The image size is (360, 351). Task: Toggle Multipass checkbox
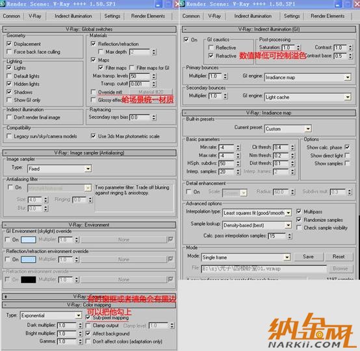(299, 212)
